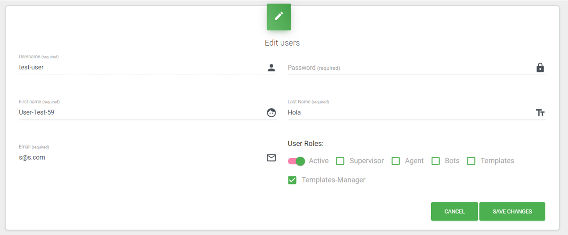The image size is (568, 235).
Task: Toggle the Active switch off
Action: pos(297,161)
